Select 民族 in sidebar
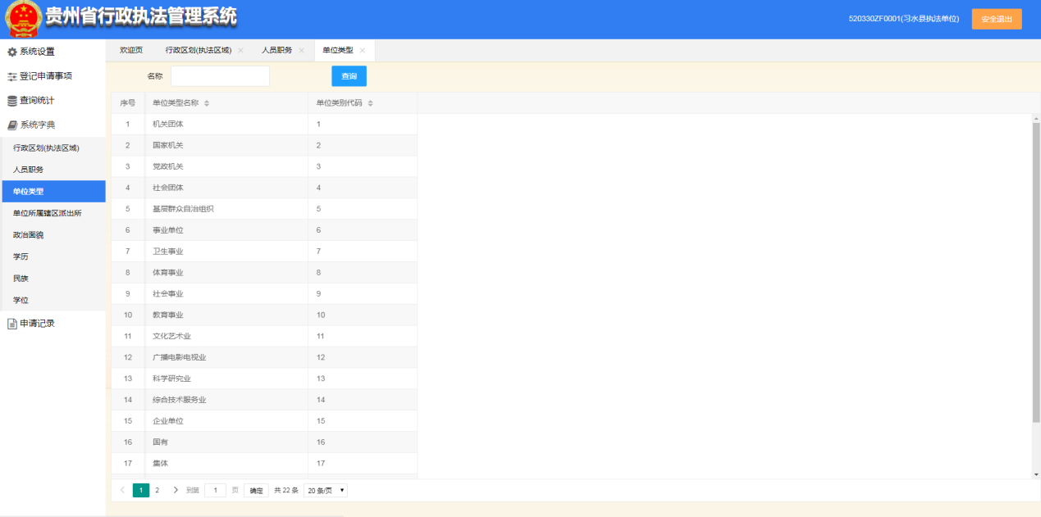Viewport: 1041px width, 517px height. click(53, 279)
